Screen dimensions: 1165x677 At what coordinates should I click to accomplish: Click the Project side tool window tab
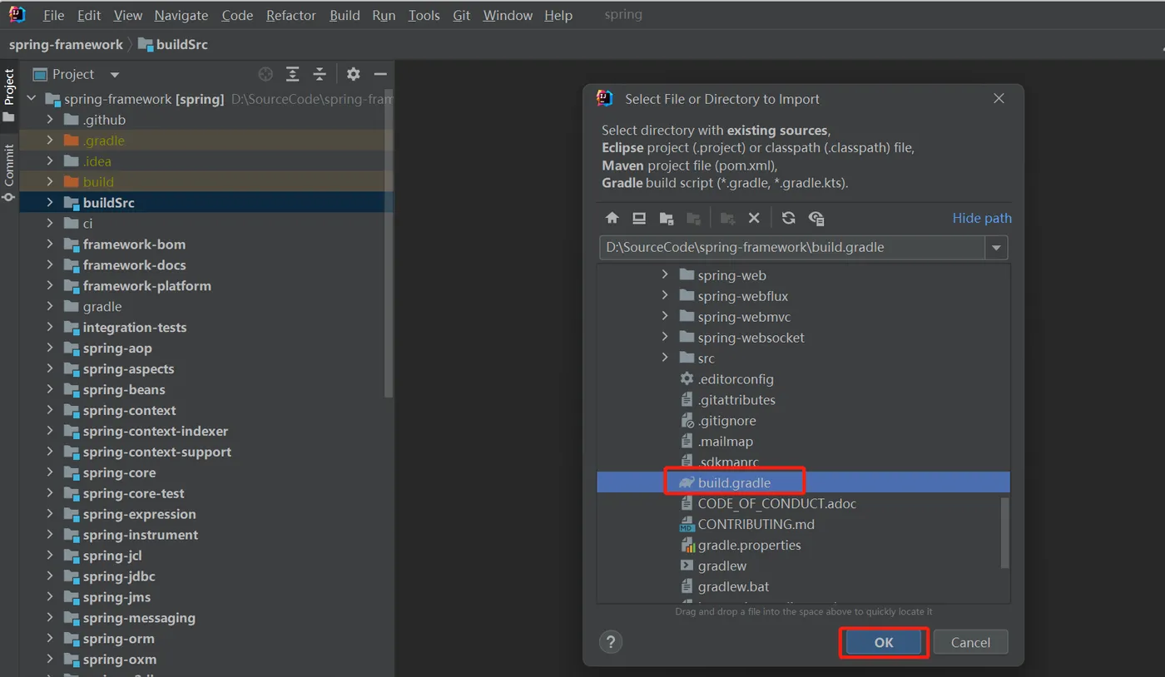(9, 95)
